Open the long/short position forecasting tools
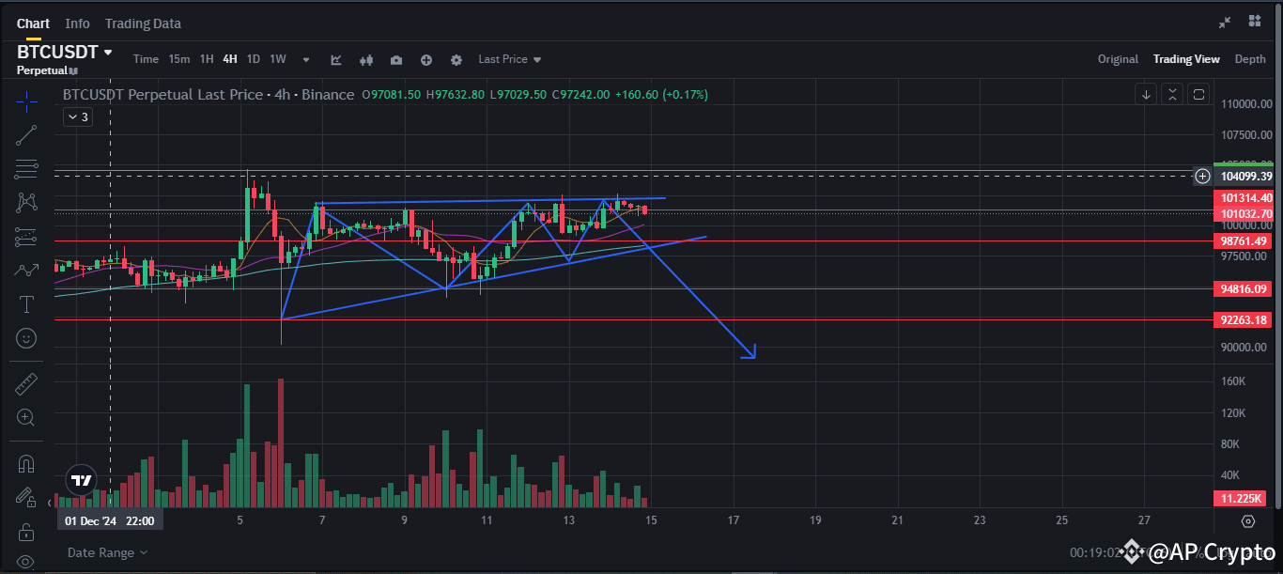This screenshot has width=1283, height=574. (x=26, y=237)
